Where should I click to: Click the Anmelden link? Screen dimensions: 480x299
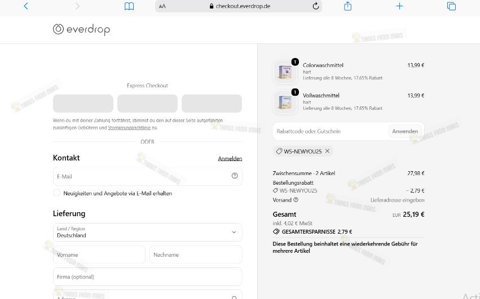pyautogui.click(x=230, y=158)
